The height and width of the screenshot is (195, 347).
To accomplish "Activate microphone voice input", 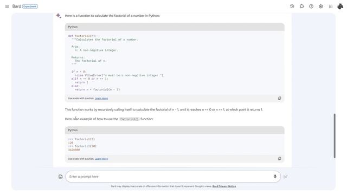I will (275, 177).
